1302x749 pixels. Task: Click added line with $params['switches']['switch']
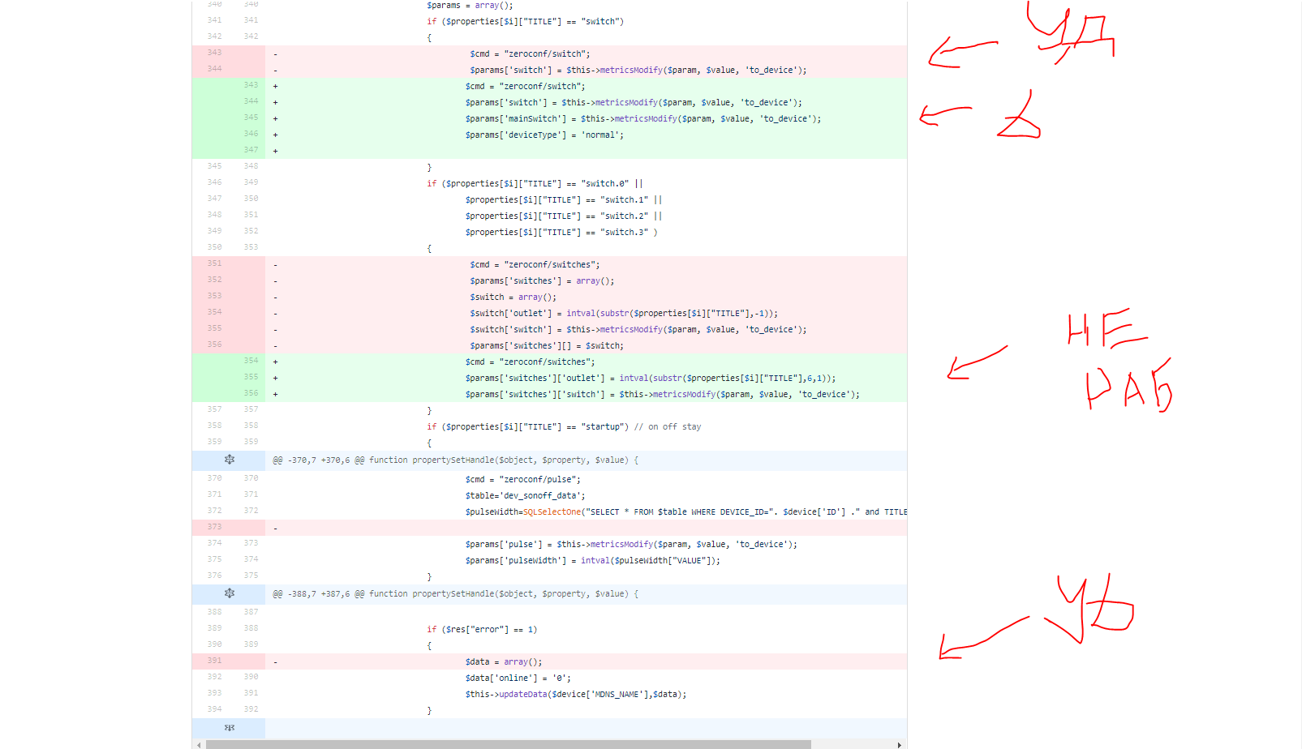click(663, 395)
